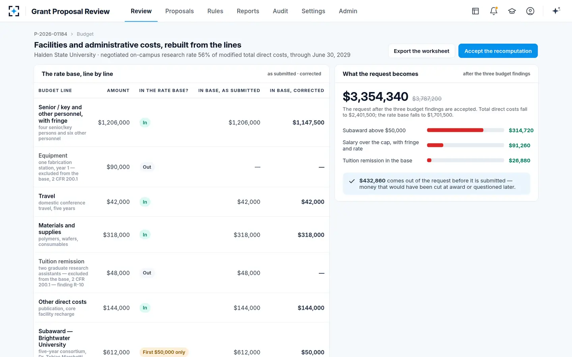This screenshot has width=572, height=357.
Task: Click the Equipment budget line name
Action: [53, 155]
